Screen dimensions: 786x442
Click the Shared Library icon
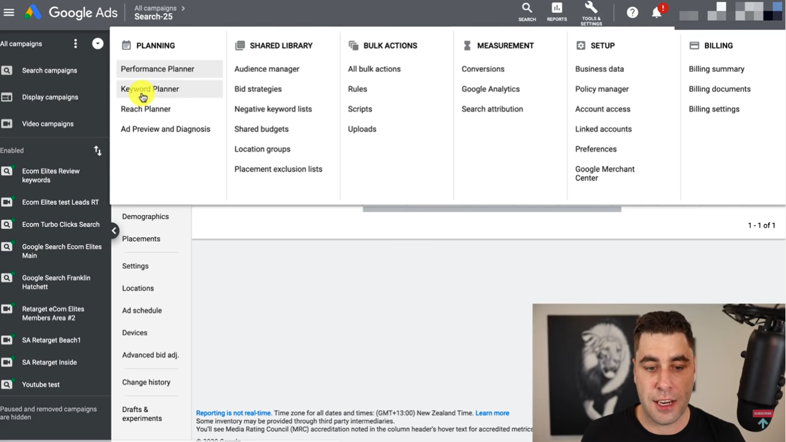[240, 45]
